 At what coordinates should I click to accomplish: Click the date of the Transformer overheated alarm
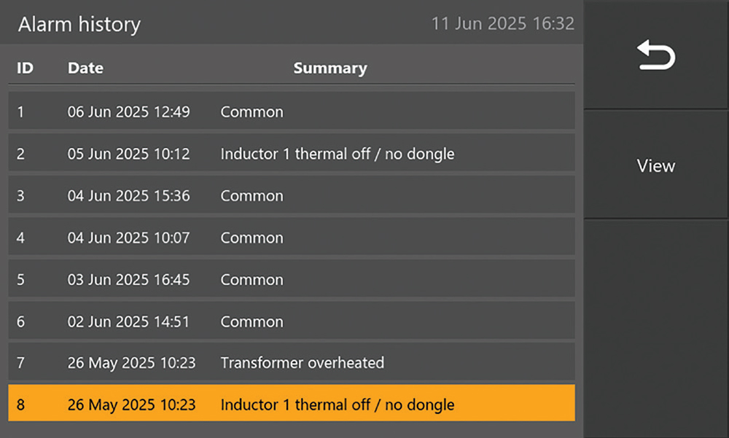(x=131, y=363)
